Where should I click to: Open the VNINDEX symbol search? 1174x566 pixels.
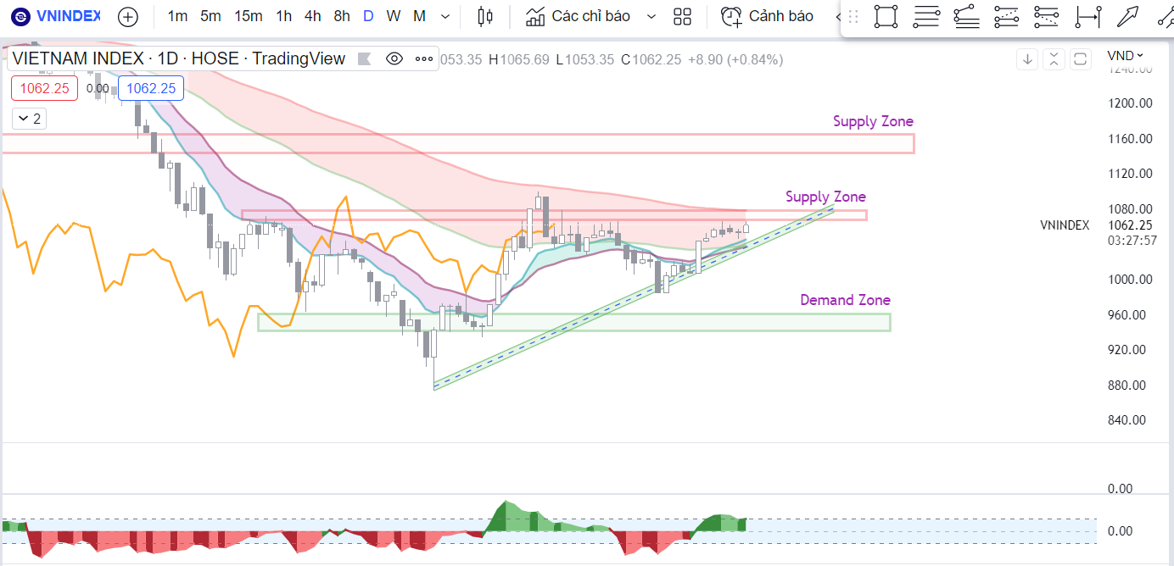coord(56,16)
